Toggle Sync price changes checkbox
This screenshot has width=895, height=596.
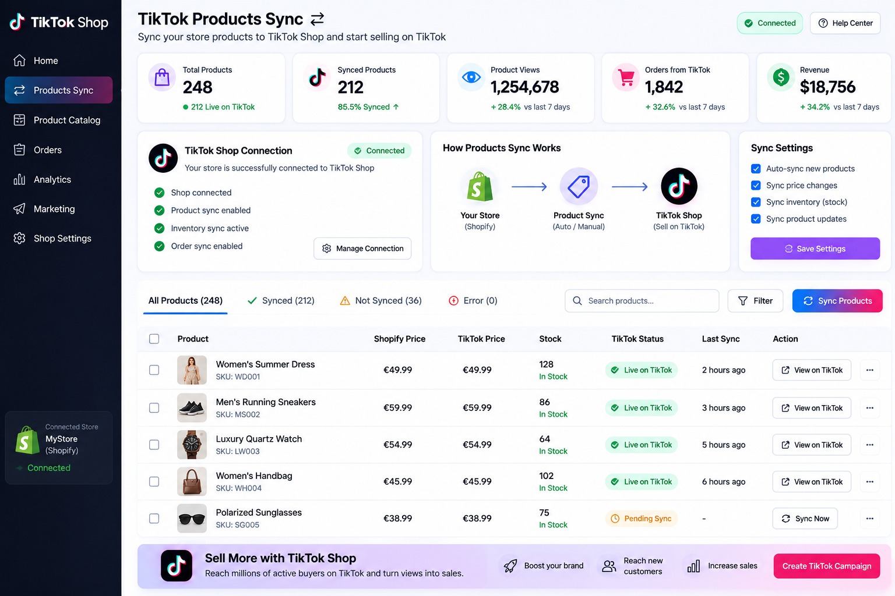point(756,186)
